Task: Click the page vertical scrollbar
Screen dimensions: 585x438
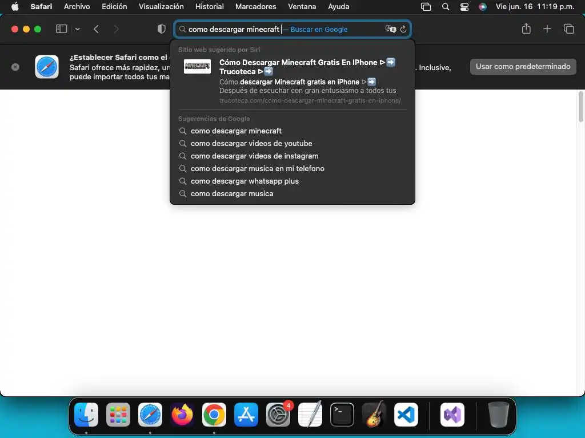Action: point(580,106)
